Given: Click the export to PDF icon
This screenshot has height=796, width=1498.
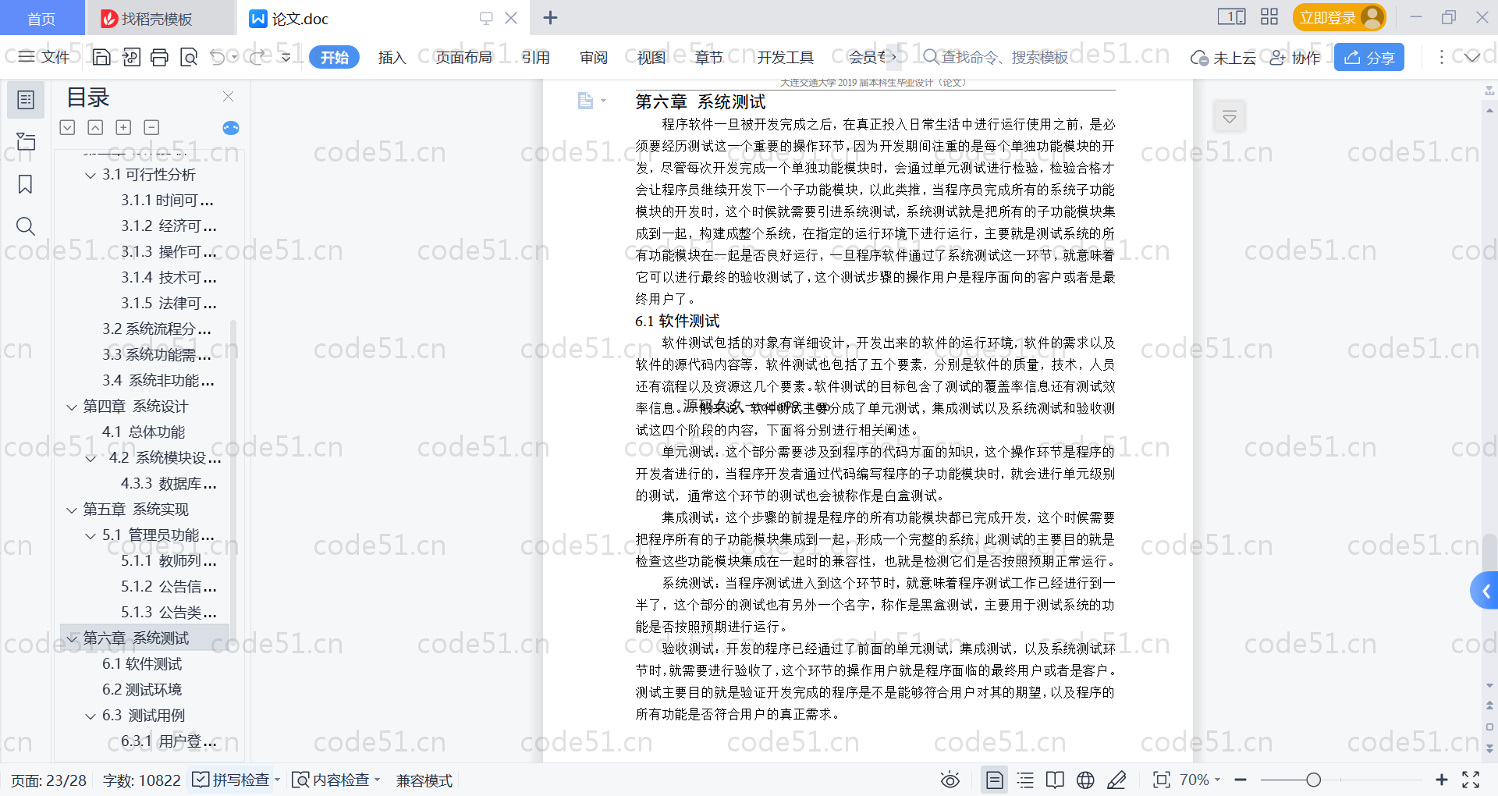Looking at the screenshot, I should (x=131, y=57).
